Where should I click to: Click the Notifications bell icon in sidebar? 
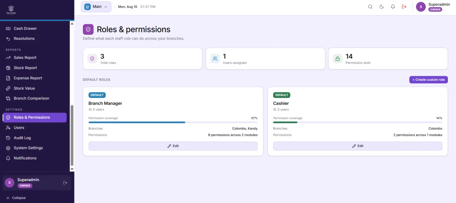8,158
